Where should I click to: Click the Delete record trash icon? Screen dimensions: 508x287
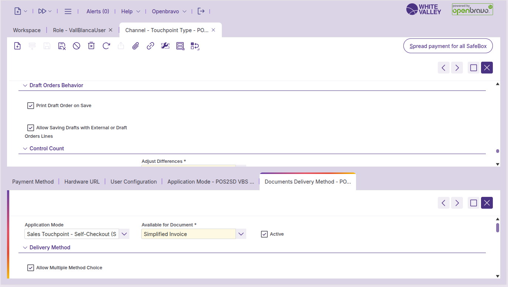coord(91,46)
